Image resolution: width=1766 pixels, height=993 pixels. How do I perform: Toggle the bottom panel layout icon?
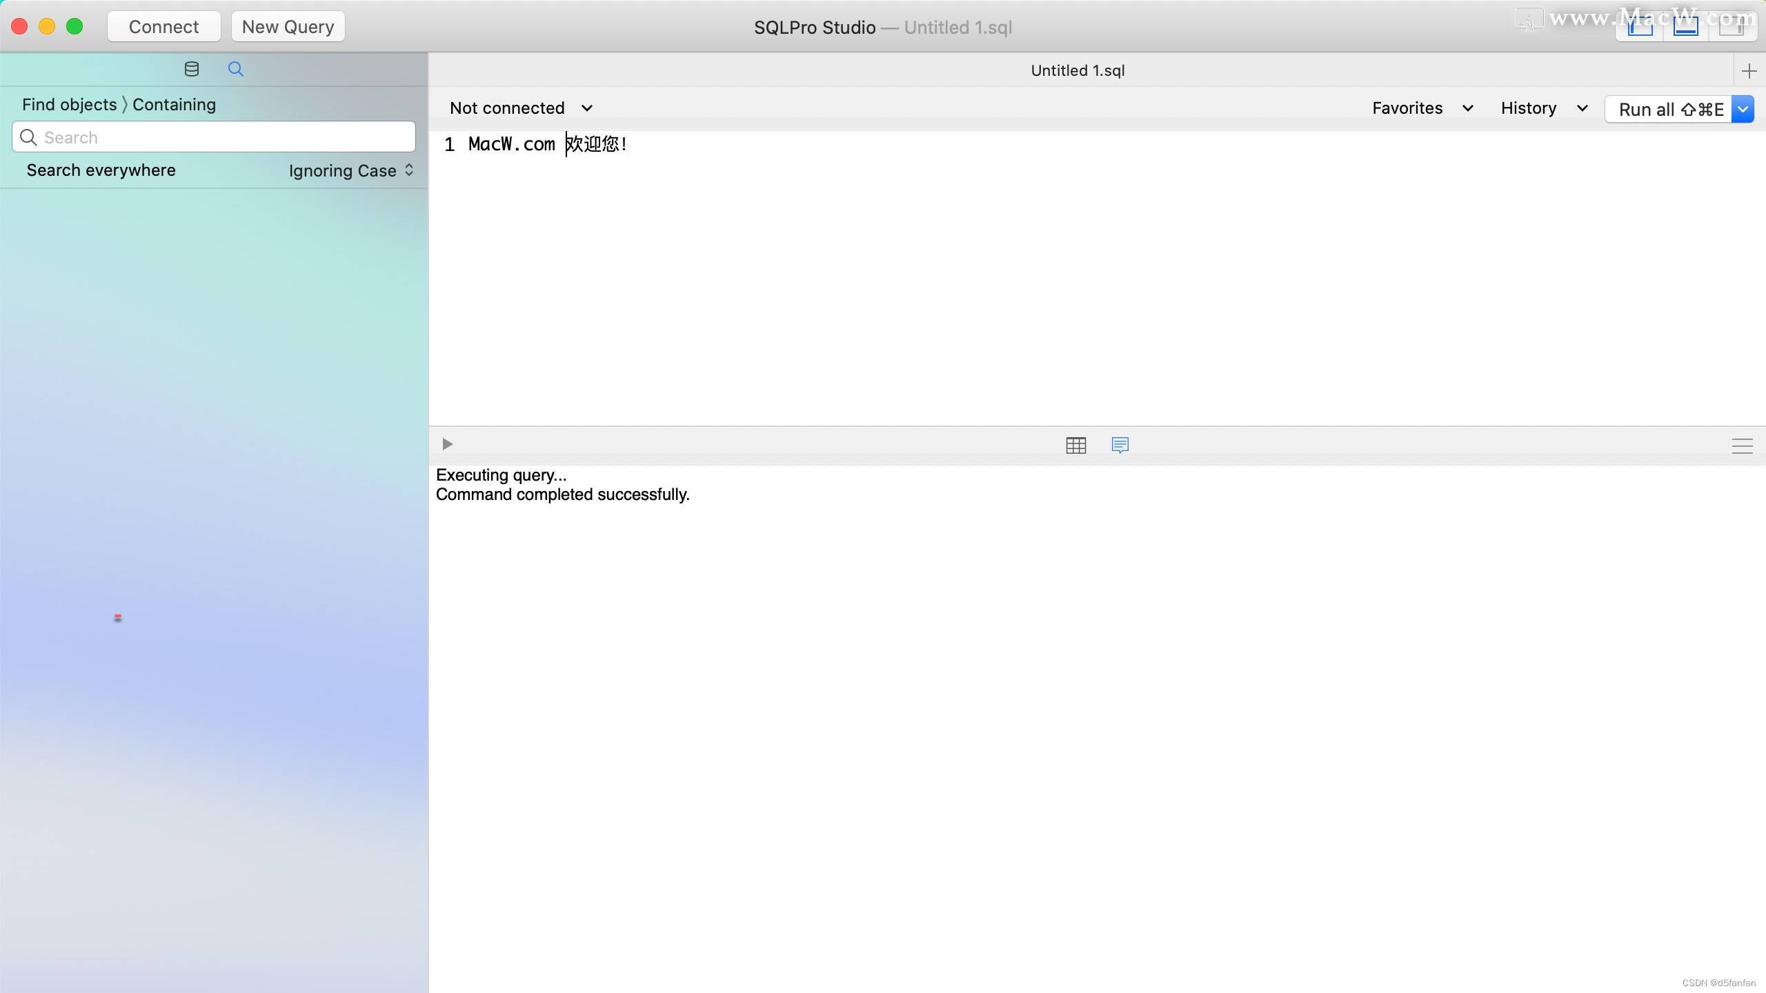[x=1685, y=28]
